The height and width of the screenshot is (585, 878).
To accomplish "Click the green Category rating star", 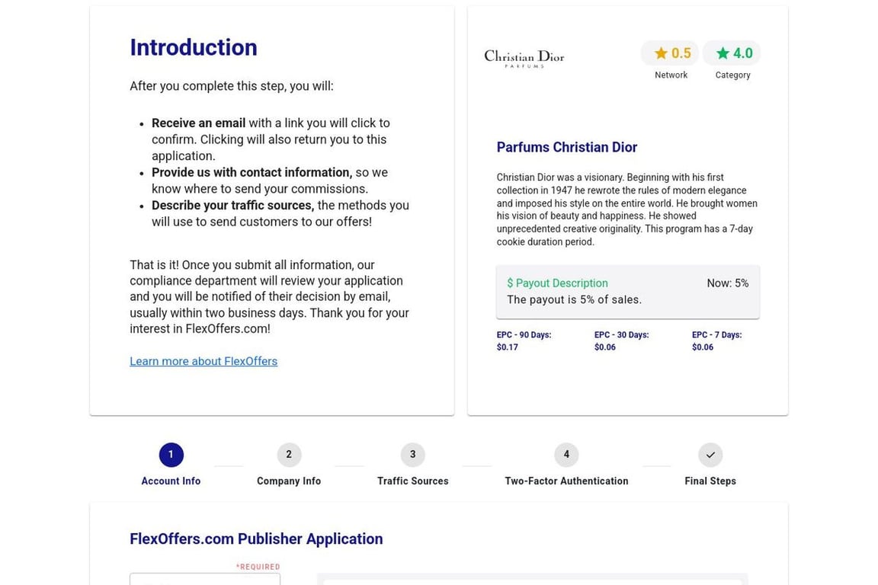I will (723, 53).
